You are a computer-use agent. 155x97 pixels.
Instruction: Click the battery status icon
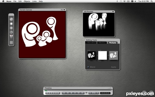tap(128, 1)
